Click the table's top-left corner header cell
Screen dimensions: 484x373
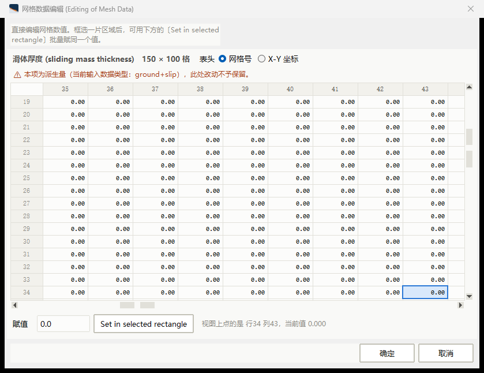27,89
